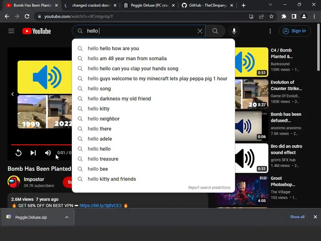Pick the 'hello song' suggestion
This screenshot has height=241, width=321.
pos(153,88)
